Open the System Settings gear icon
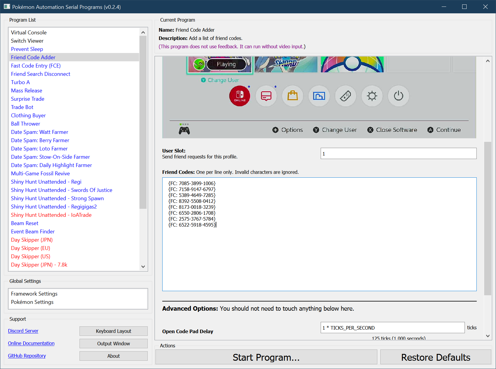The height and width of the screenshot is (369, 496). pyautogui.click(x=372, y=96)
